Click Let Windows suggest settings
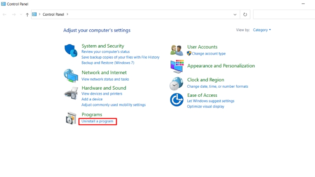This screenshot has height=177, width=315. click(x=211, y=101)
